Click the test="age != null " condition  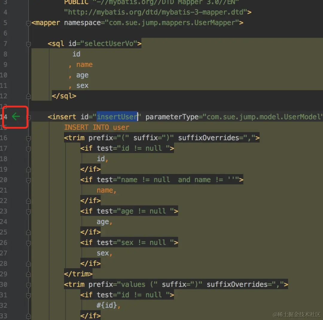tap(135, 211)
